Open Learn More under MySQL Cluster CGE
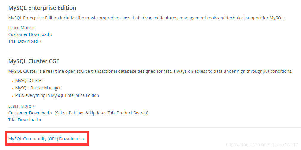This screenshot has height=150, width=301. point(21,106)
